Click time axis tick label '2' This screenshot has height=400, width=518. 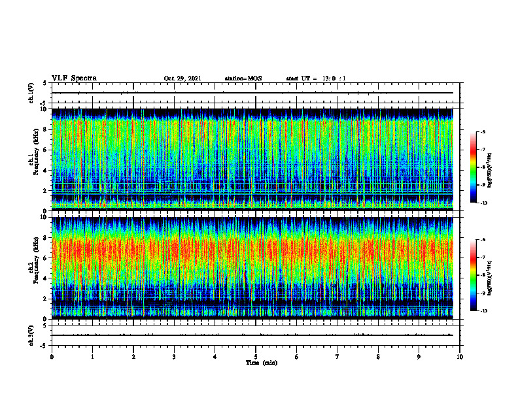point(133,357)
